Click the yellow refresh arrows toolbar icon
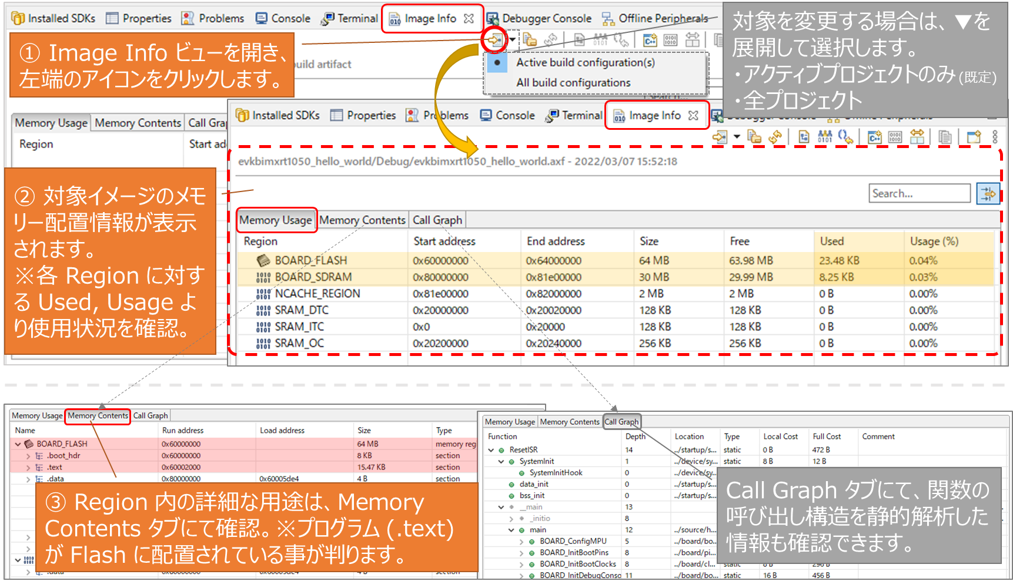1013x581 pixels. pyautogui.click(x=775, y=137)
